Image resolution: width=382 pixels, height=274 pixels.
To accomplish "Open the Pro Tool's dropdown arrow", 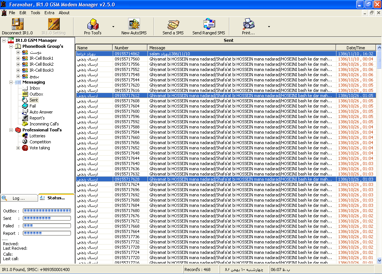I will [x=113, y=27].
